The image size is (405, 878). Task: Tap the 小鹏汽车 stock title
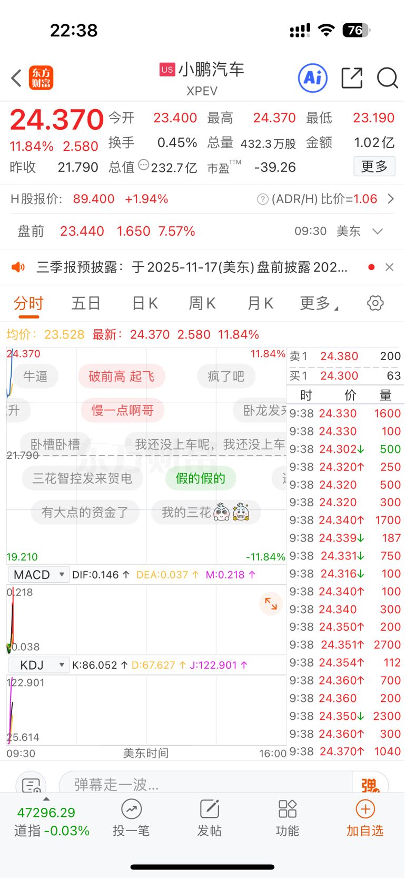click(211, 70)
